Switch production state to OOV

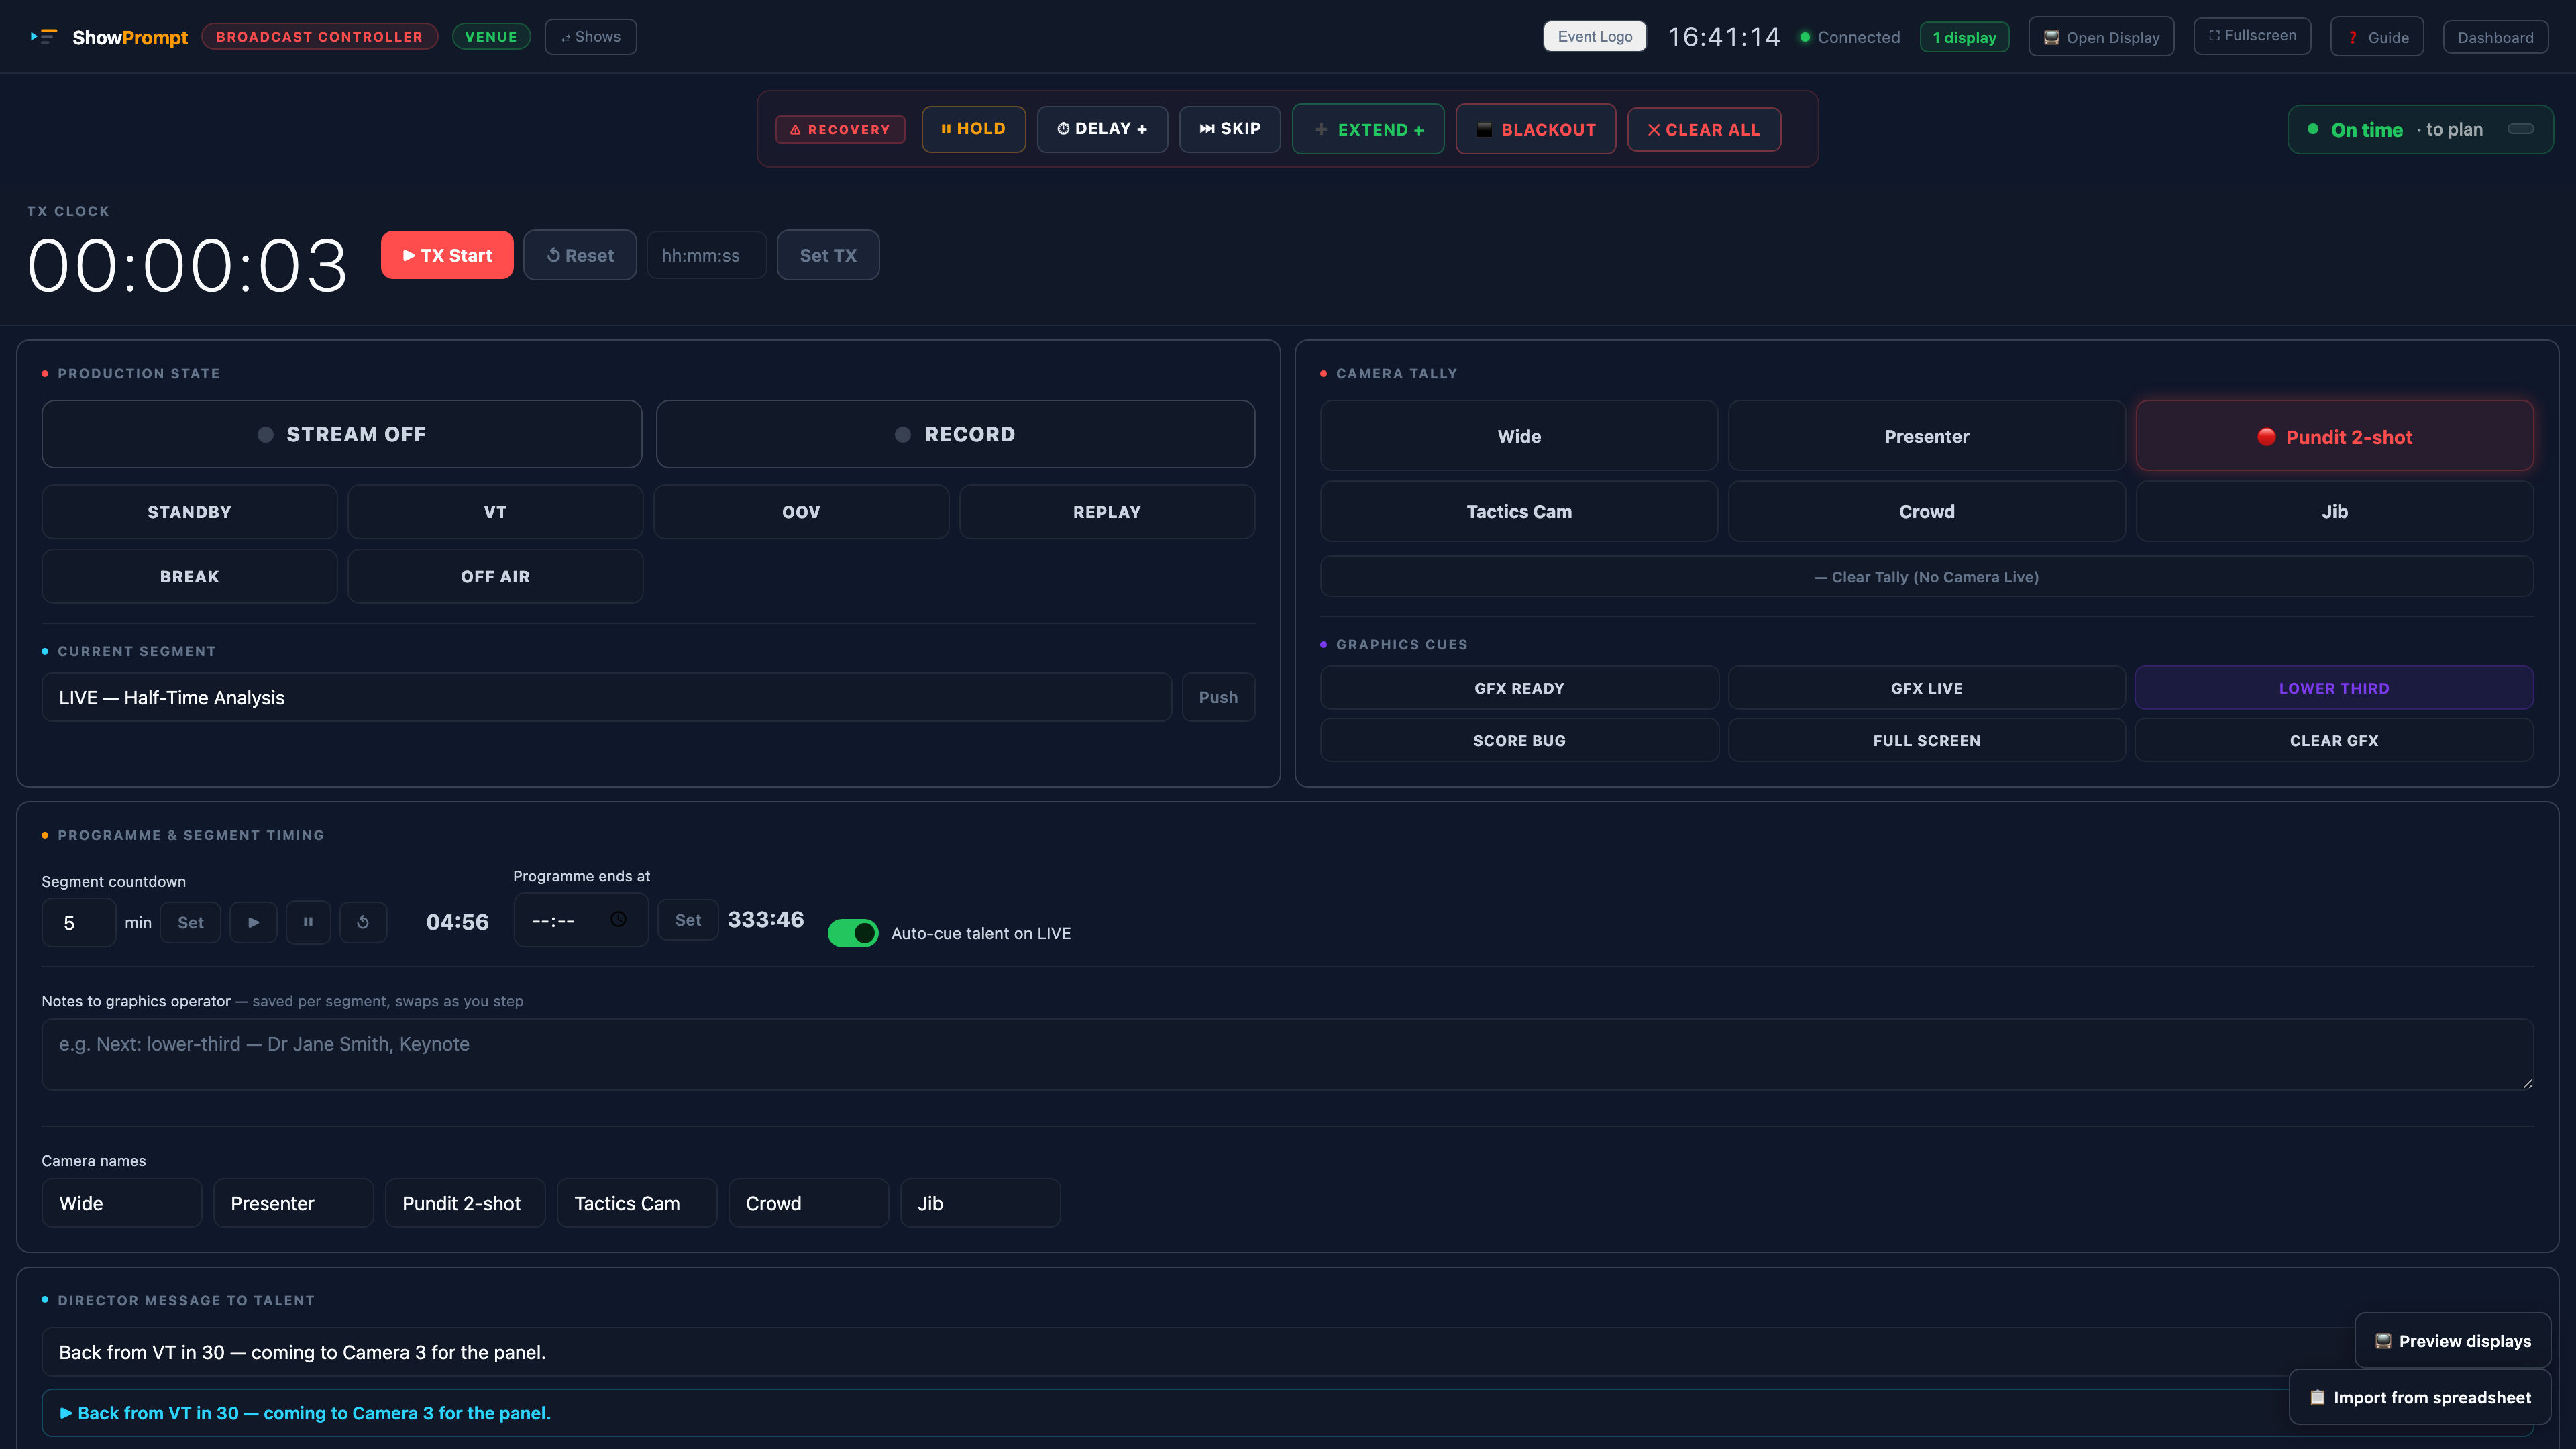point(801,512)
